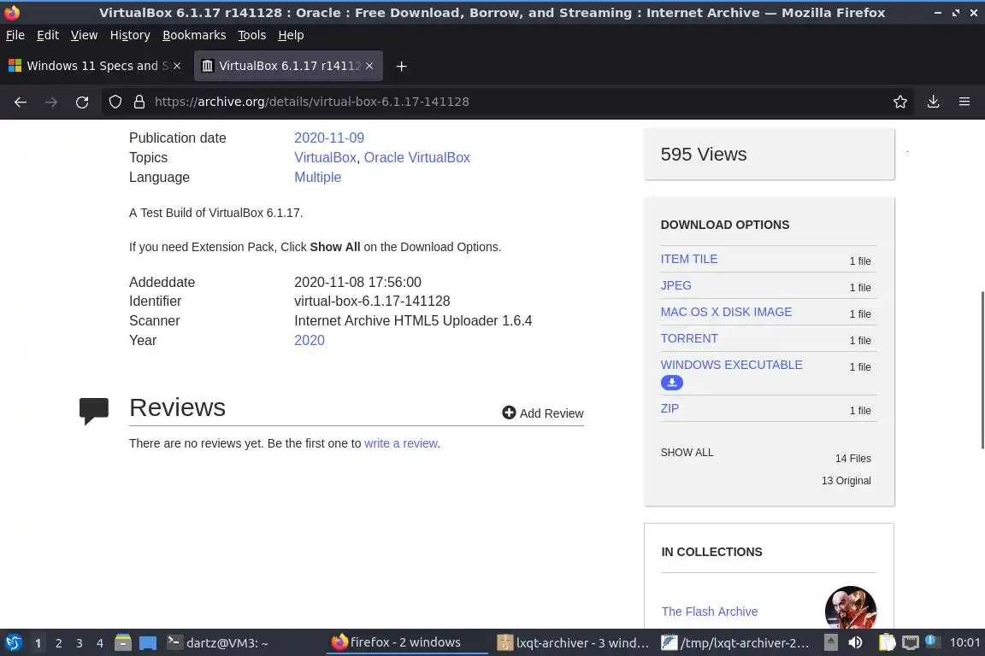Image resolution: width=985 pixels, height=656 pixels.
Task: Open the VirtualBox topic link
Action: pos(326,157)
